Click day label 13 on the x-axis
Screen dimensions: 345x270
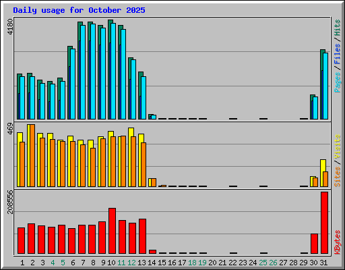(x=142, y=263)
